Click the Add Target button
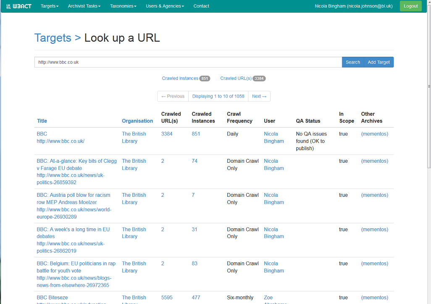Screen dimensions: 431x304 pos(379,62)
